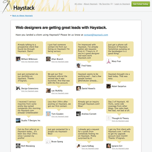Click the name Ignacio Giri
The width and height of the screenshot is (152, 152).
tap(117, 146)
